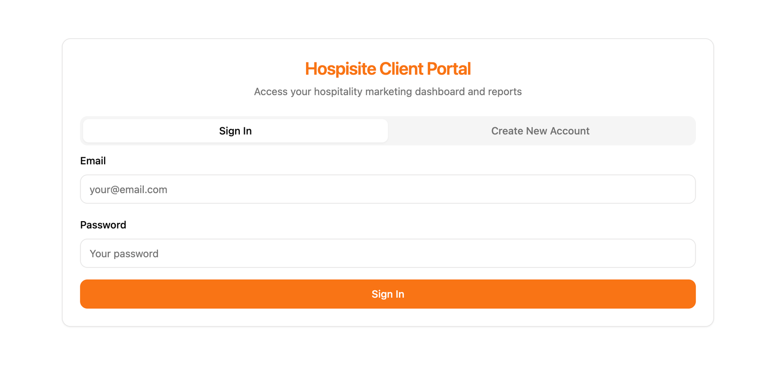Viewport: 757px width, 368px height.
Task: Select the your@email.com placeholder field
Action: point(387,189)
